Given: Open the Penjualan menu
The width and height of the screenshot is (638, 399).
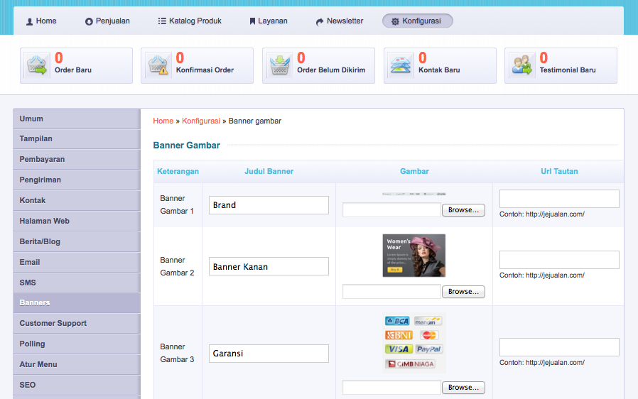Looking at the screenshot, I should tap(107, 21).
